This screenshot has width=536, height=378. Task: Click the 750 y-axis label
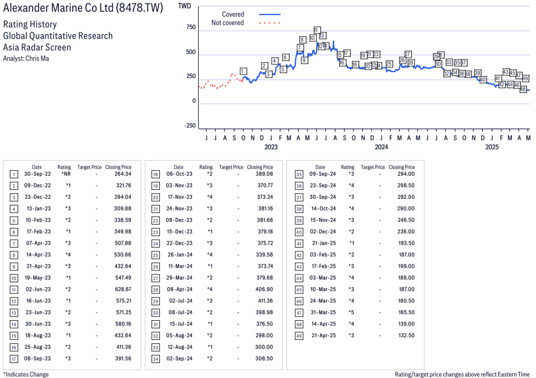click(x=191, y=27)
